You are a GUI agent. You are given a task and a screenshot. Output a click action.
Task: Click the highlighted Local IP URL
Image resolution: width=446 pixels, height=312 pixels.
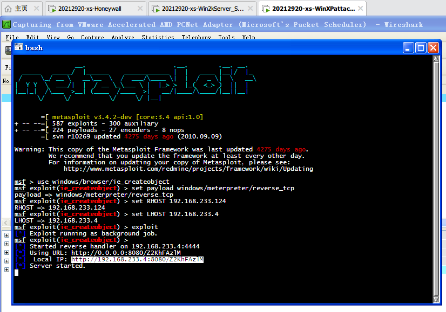[137, 260]
